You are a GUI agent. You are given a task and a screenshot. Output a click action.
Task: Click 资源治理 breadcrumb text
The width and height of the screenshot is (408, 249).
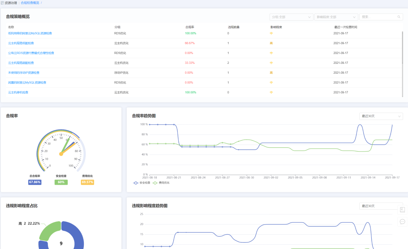click(x=11, y=3)
